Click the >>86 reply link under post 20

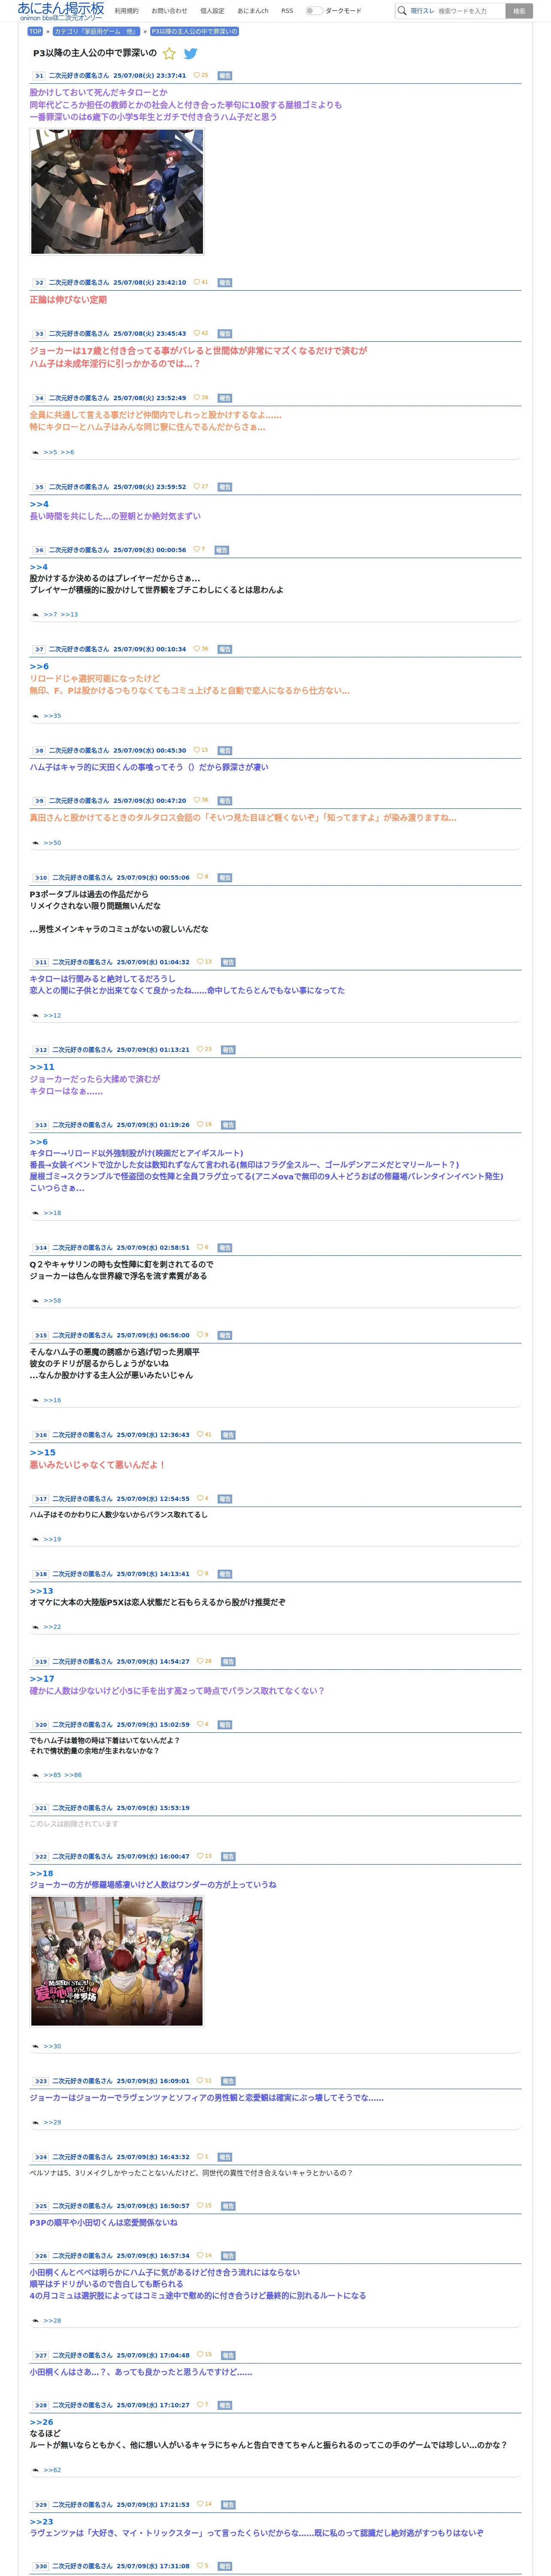(73, 1775)
